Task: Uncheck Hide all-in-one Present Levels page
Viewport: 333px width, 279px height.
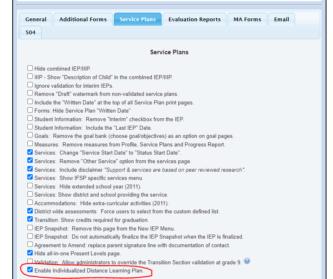Action: click(x=30, y=253)
